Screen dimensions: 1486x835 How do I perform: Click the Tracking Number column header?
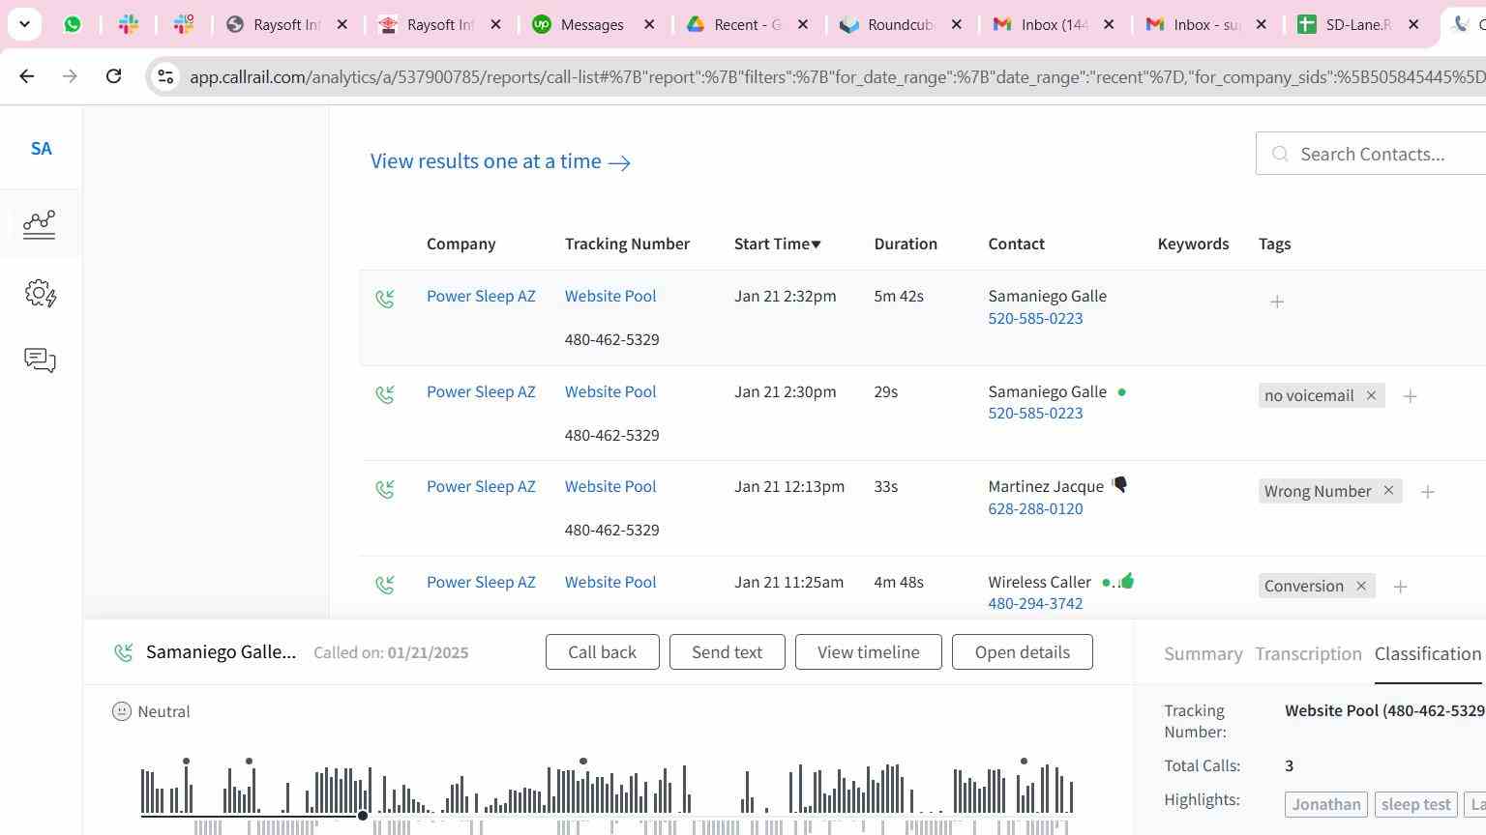(627, 244)
